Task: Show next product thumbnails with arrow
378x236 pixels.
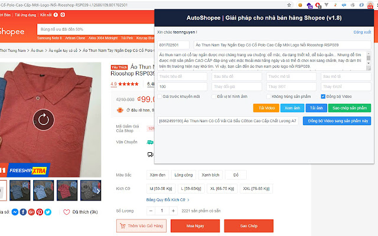Action: click(x=98, y=191)
